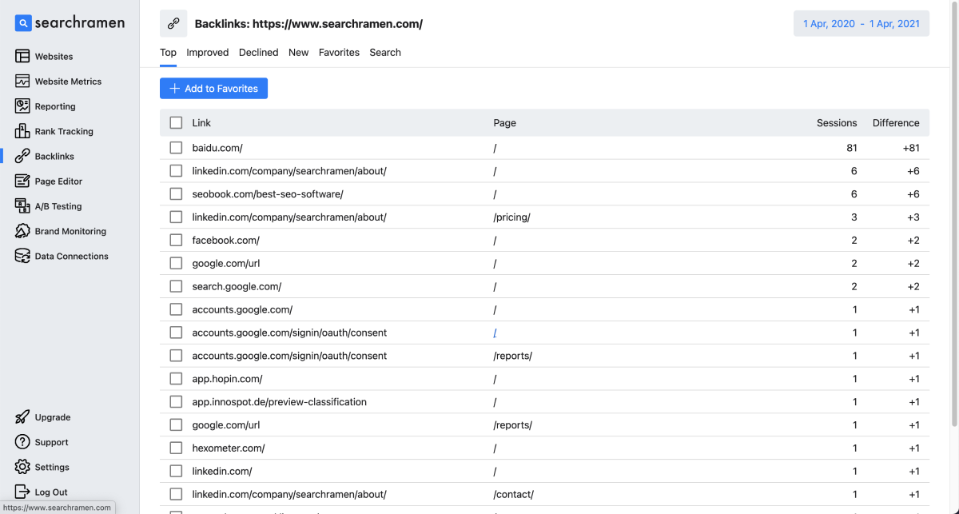Switch to the Top tab
The height and width of the screenshot is (514, 959).
(x=168, y=53)
